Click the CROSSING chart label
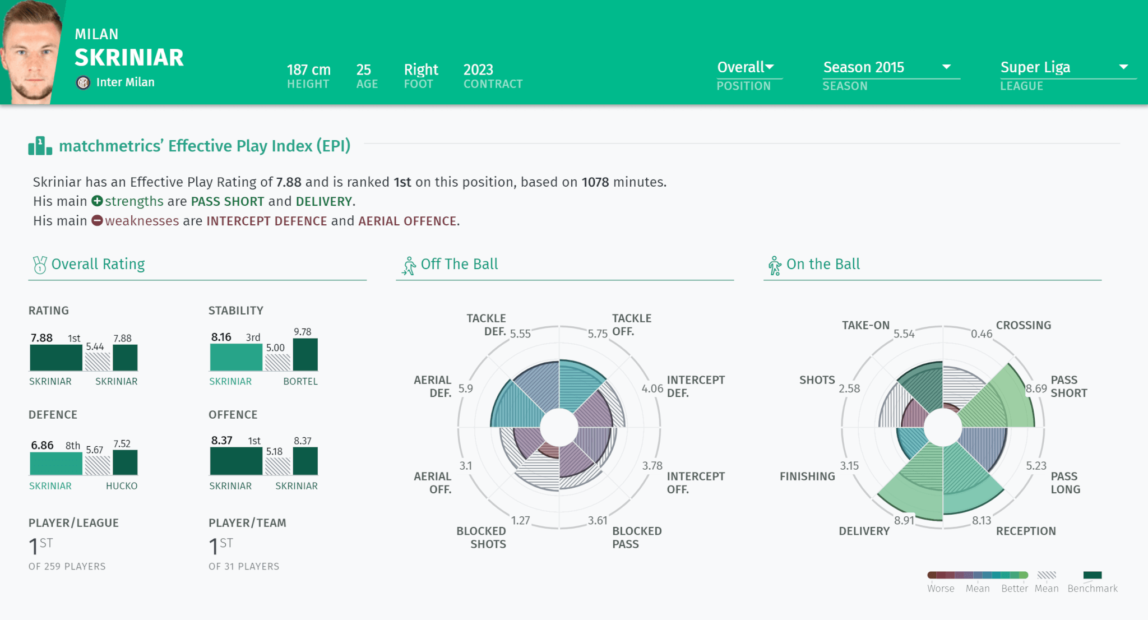The width and height of the screenshot is (1148, 620). (x=1024, y=325)
